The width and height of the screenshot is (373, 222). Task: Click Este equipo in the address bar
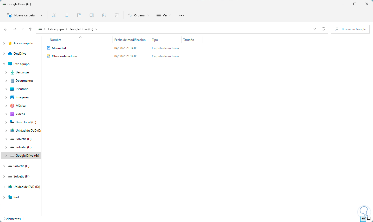point(56,29)
